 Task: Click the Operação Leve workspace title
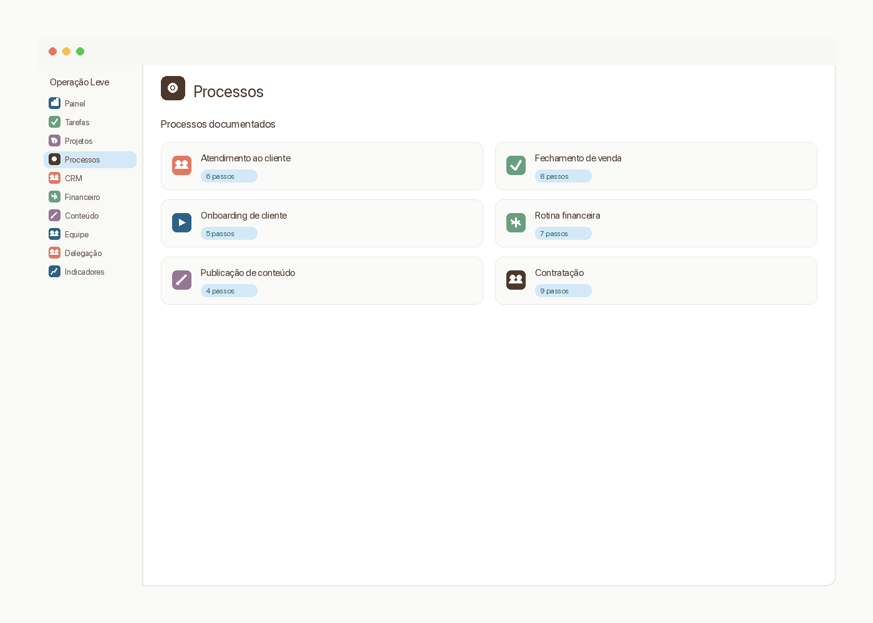click(x=79, y=82)
